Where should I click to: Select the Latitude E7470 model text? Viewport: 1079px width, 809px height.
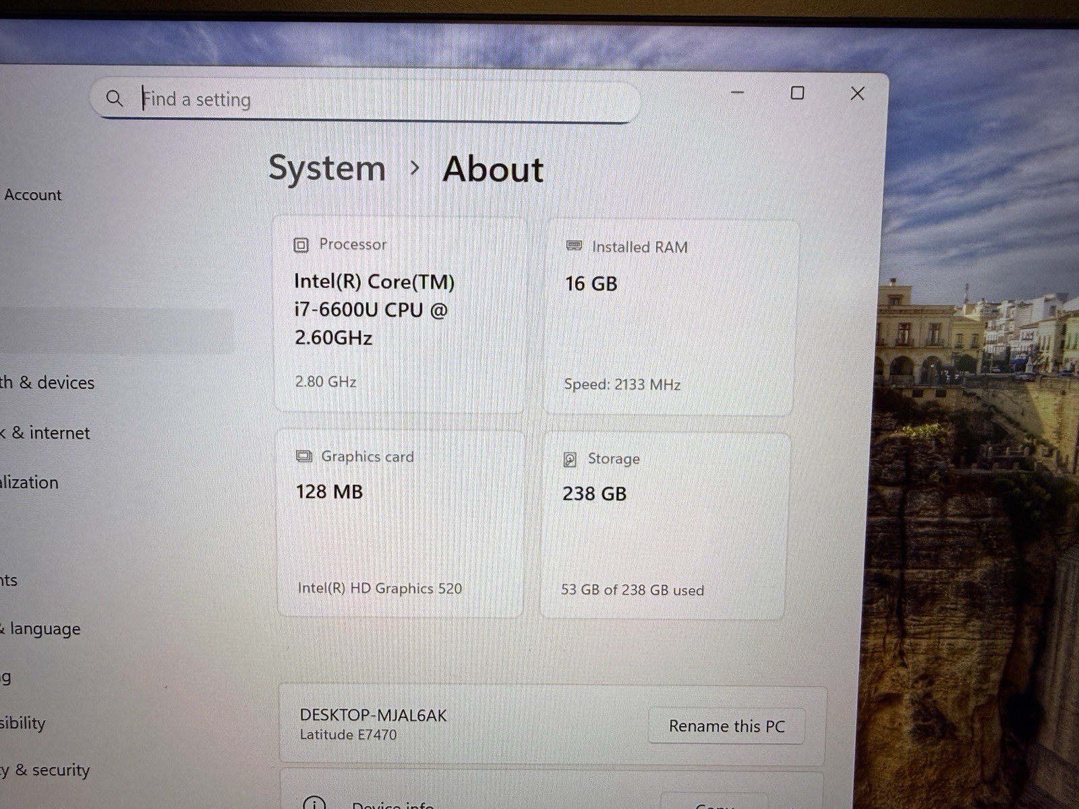tap(348, 735)
